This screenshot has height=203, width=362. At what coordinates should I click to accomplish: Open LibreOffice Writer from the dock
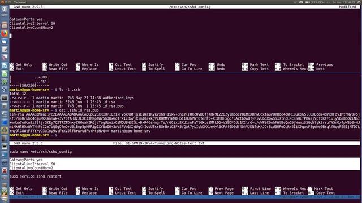pos(5,66)
